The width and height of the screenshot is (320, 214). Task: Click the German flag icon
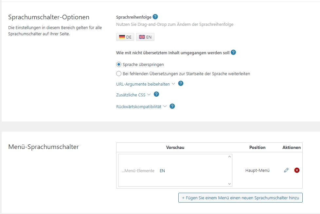pyautogui.click(x=122, y=37)
